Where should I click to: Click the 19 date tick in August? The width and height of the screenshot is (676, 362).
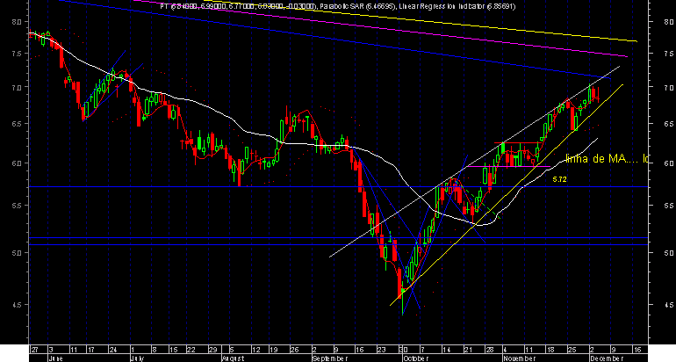[x=275, y=350]
